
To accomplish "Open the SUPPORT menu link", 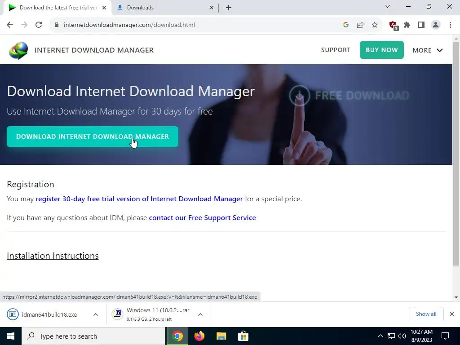I will [x=336, y=50].
